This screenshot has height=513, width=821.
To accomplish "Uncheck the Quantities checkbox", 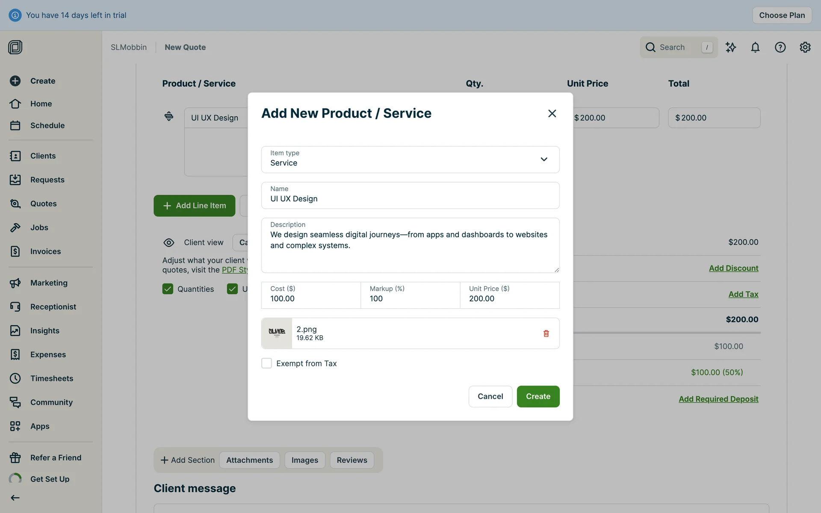I will click(x=168, y=289).
